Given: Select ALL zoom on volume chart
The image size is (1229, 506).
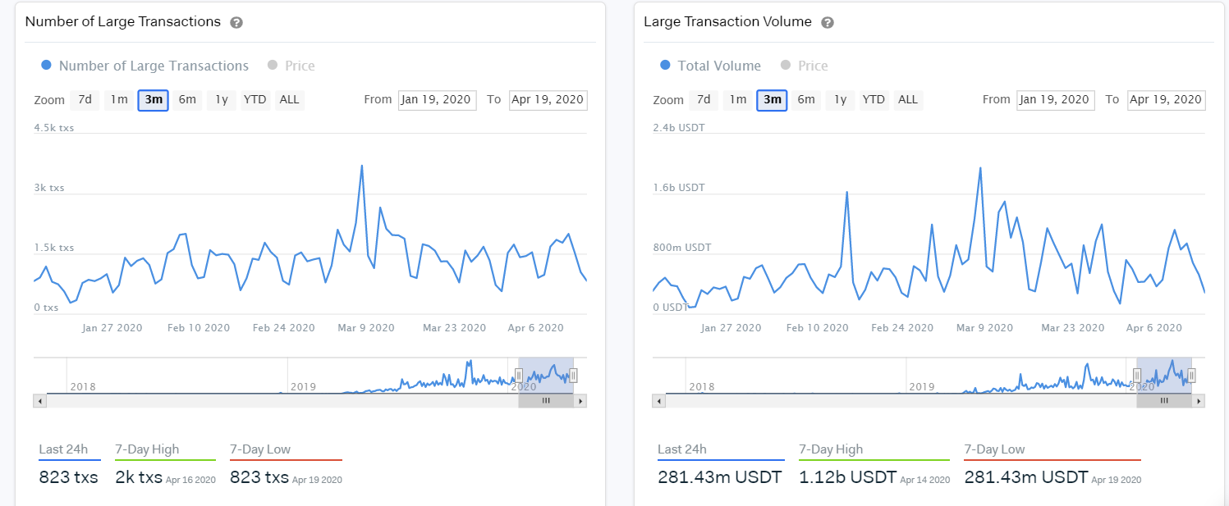Looking at the screenshot, I should click(908, 100).
